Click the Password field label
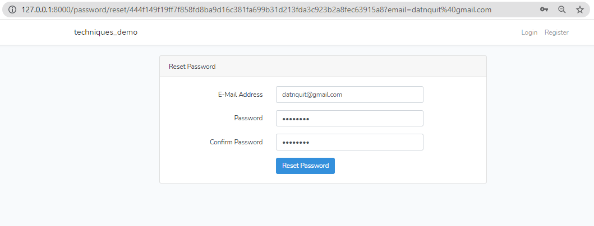Viewport: 594px width, 226px height. (248, 118)
